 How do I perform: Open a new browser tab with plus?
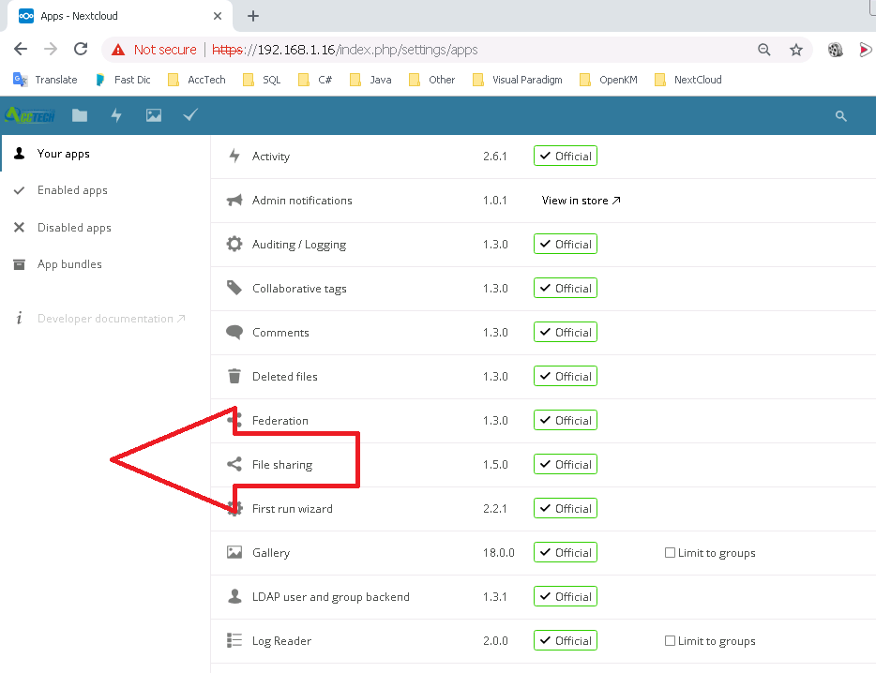[x=253, y=16]
